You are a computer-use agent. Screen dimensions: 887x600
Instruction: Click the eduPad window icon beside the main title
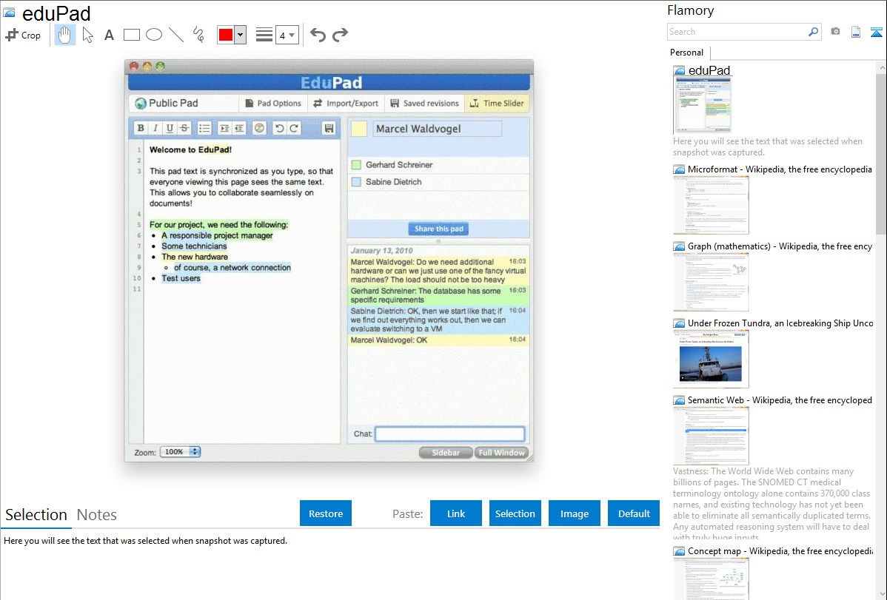(9, 12)
